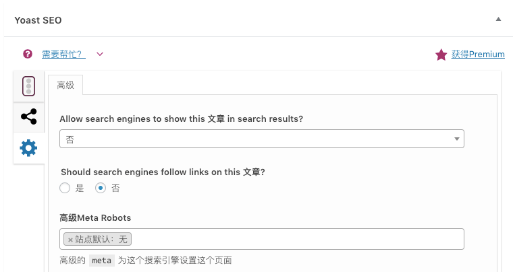
Task: Click the dropdown arrow of the 否 select
Action: coord(457,139)
